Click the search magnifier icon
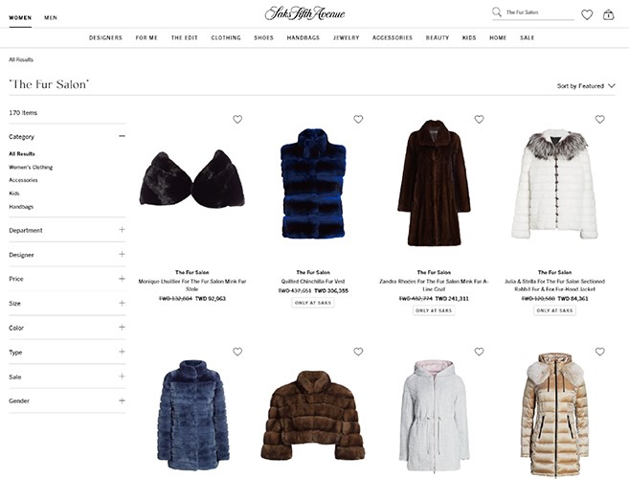The height and width of the screenshot is (479, 629). click(497, 12)
